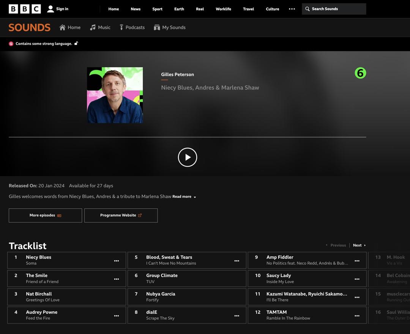
Task: Open My Sounds via its icon
Action: [157, 27]
